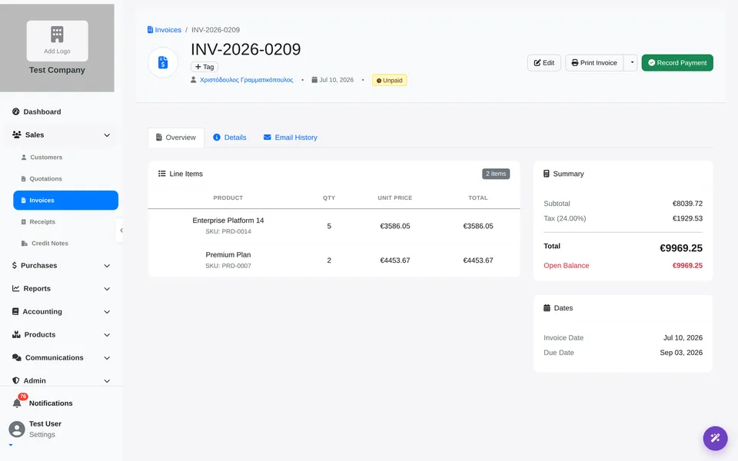Click the Accounting book icon
The image size is (738, 461).
[15, 311]
